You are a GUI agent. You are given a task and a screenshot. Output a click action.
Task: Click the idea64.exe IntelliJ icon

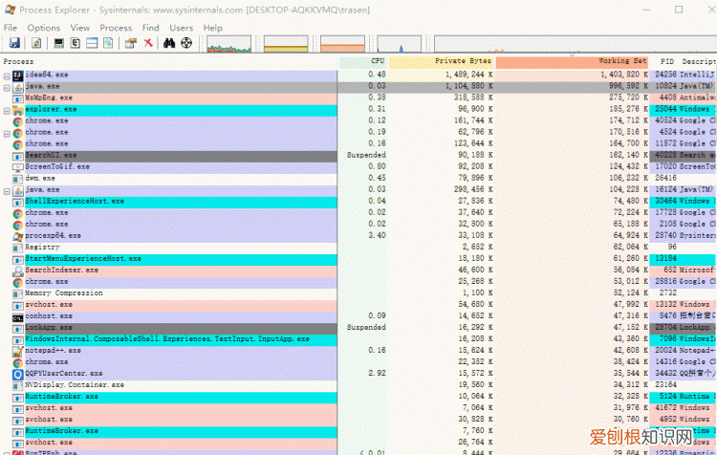(18, 76)
